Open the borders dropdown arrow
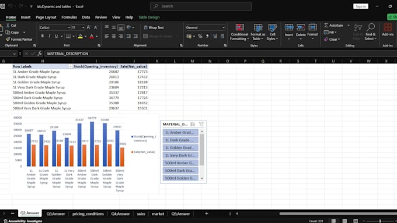Image resolution: width=397 pixels, height=223 pixels. click(74, 36)
